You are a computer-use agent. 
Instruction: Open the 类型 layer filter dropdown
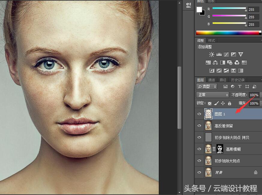tap(207, 87)
